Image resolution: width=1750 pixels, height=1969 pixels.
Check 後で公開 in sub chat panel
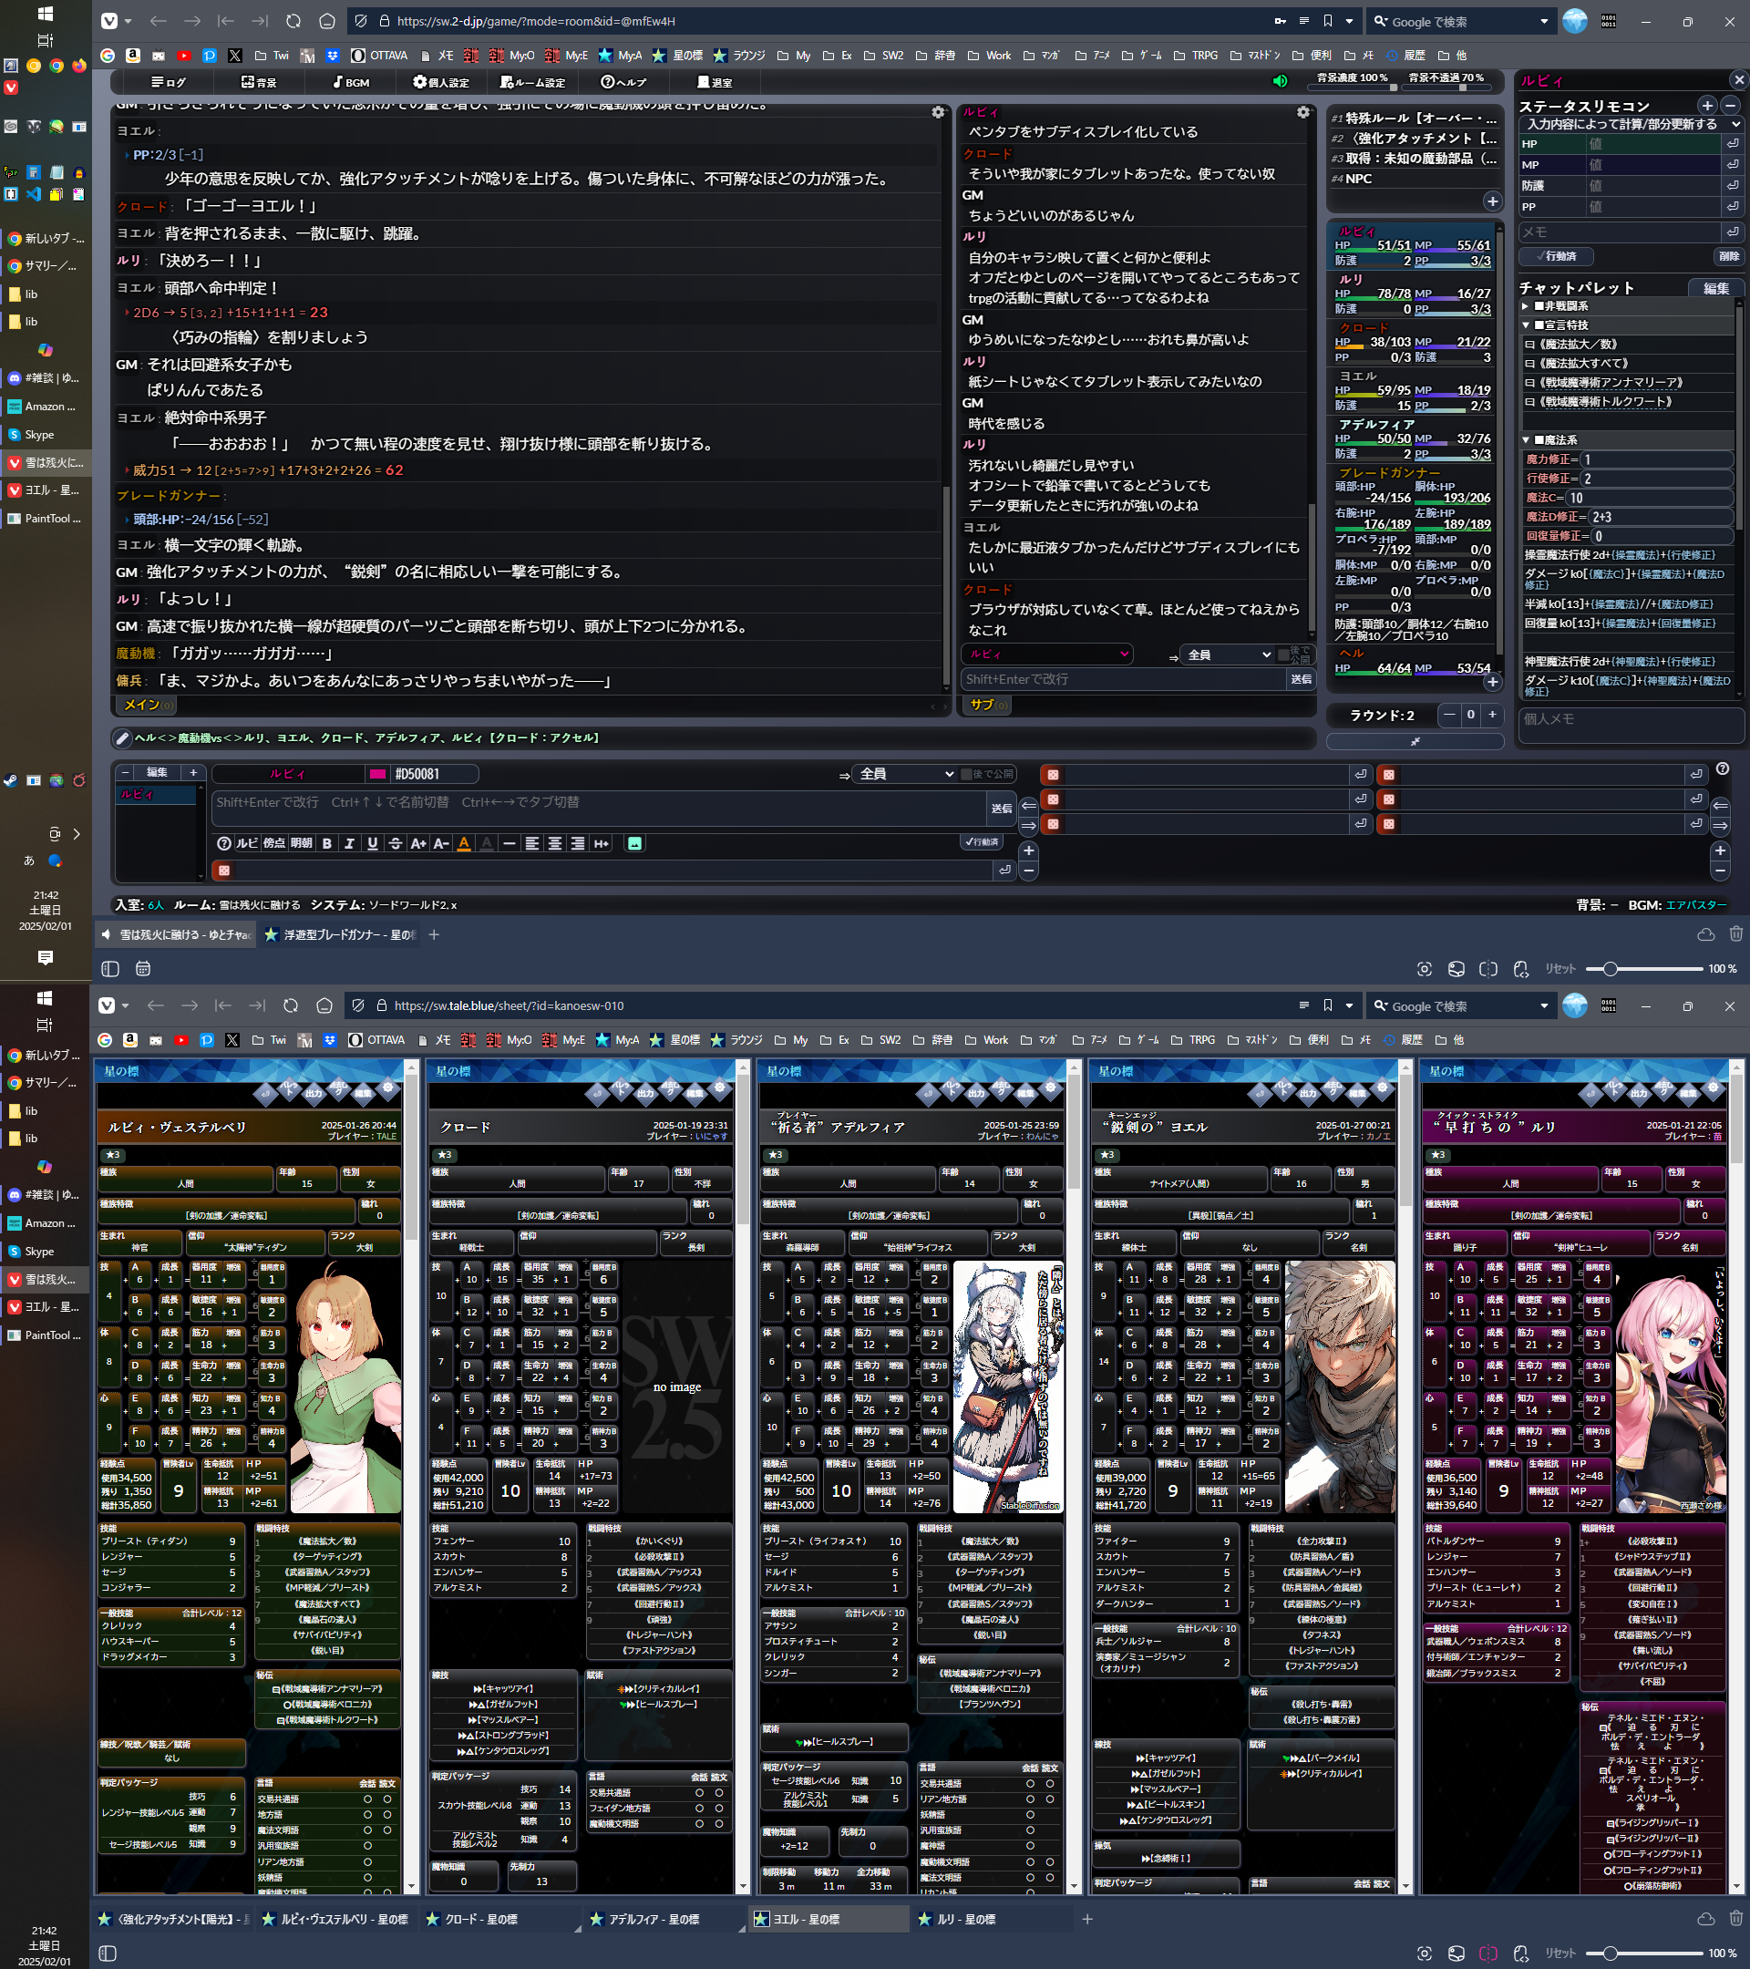[1284, 655]
